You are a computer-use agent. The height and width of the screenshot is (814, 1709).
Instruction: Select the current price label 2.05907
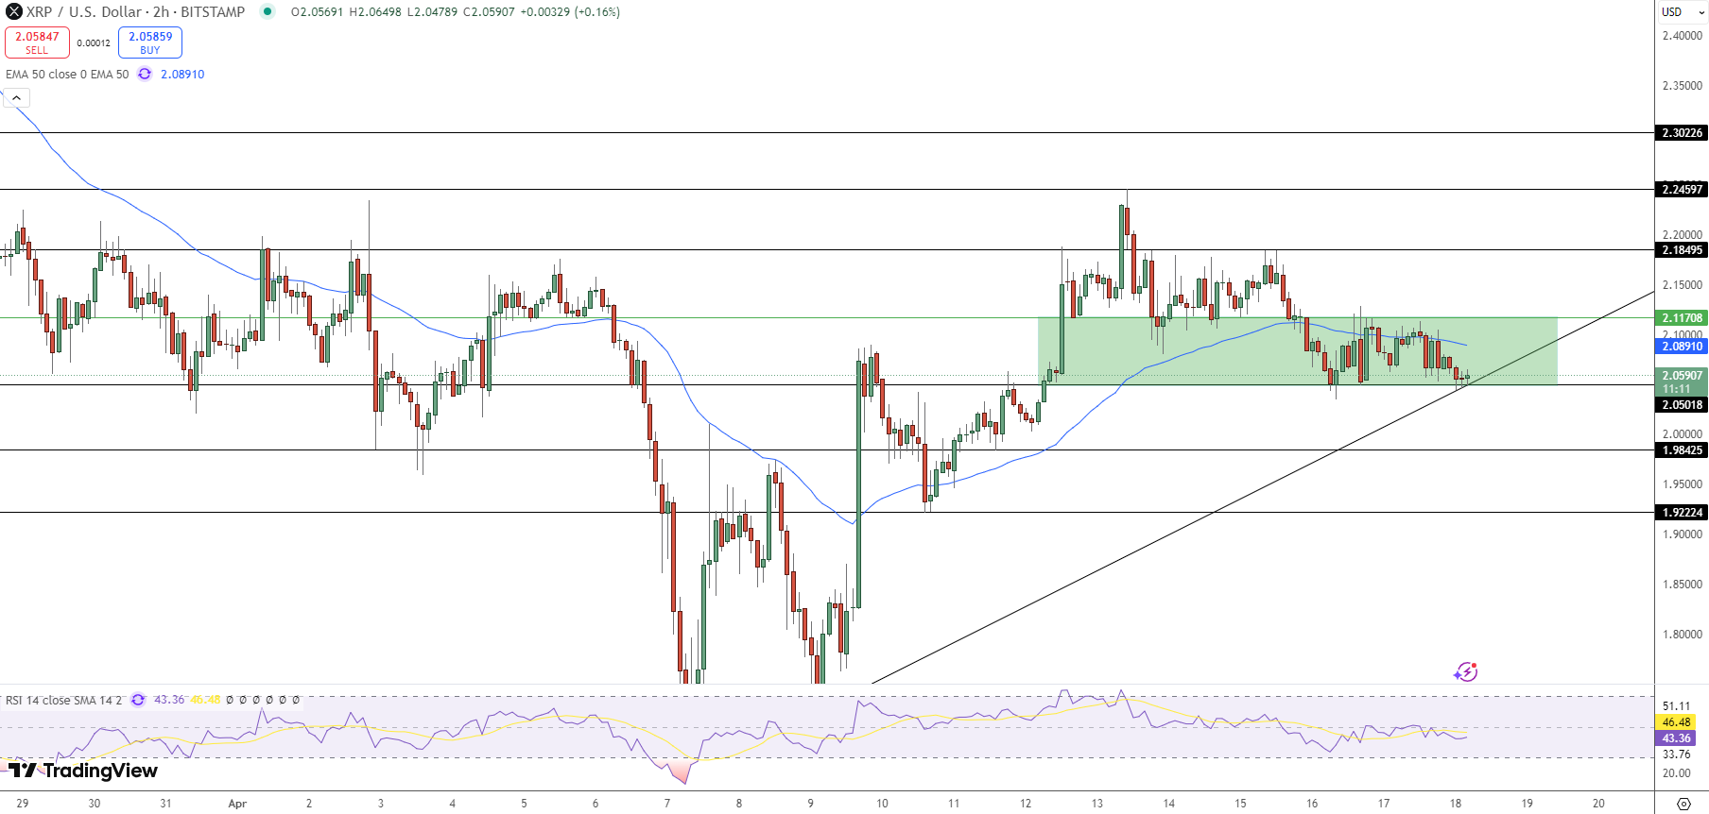click(1682, 376)
